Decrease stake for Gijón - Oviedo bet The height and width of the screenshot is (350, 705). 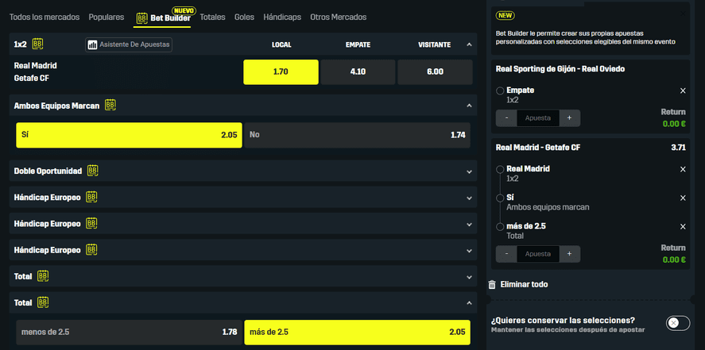coord(507,118)
